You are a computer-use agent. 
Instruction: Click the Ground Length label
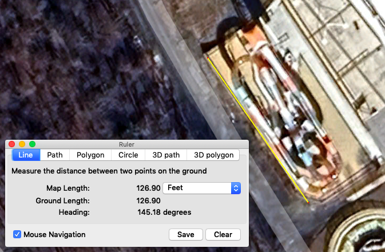coord(62,201)
